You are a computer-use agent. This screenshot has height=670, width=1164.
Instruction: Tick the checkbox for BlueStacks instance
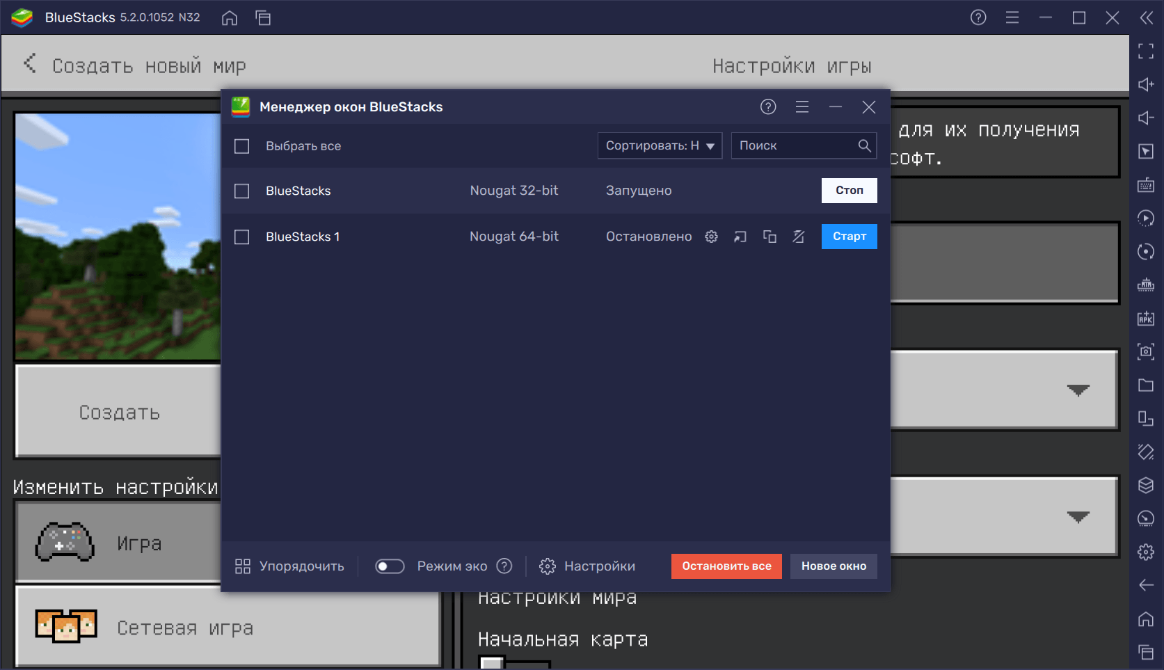pos(242,191)
